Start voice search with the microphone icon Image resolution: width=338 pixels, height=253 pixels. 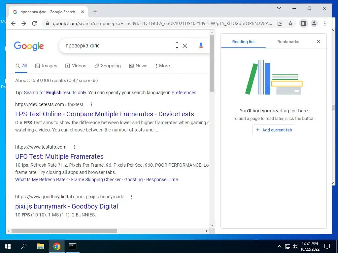pos(201,45)
